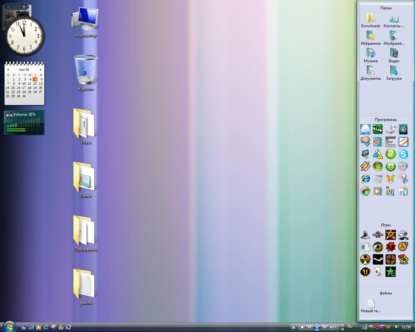Pause playback in taskbar media player
Viewport: 415px width, 332px height.
click(317, 327)
